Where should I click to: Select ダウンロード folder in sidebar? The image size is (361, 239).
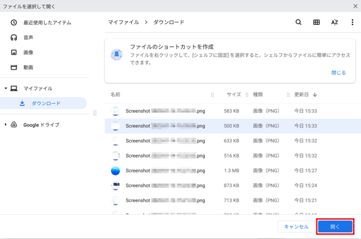tap(43, 103)
